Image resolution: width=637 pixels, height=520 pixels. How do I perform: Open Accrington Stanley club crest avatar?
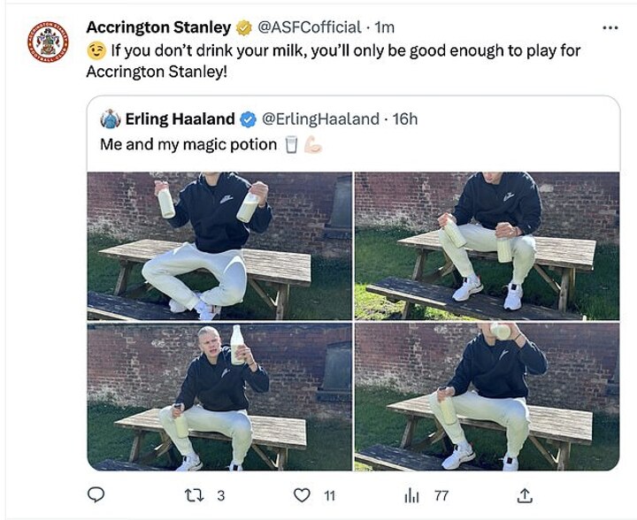tap(49, 42)
